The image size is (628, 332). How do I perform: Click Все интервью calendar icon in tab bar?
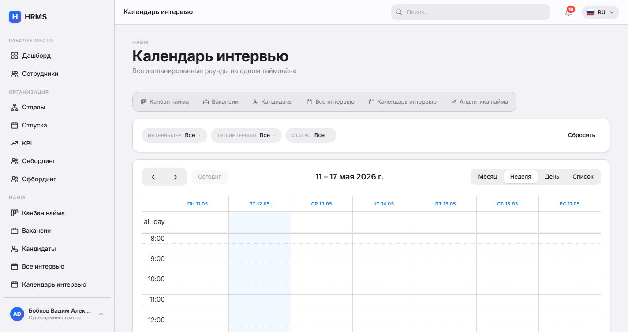[310, 102]
